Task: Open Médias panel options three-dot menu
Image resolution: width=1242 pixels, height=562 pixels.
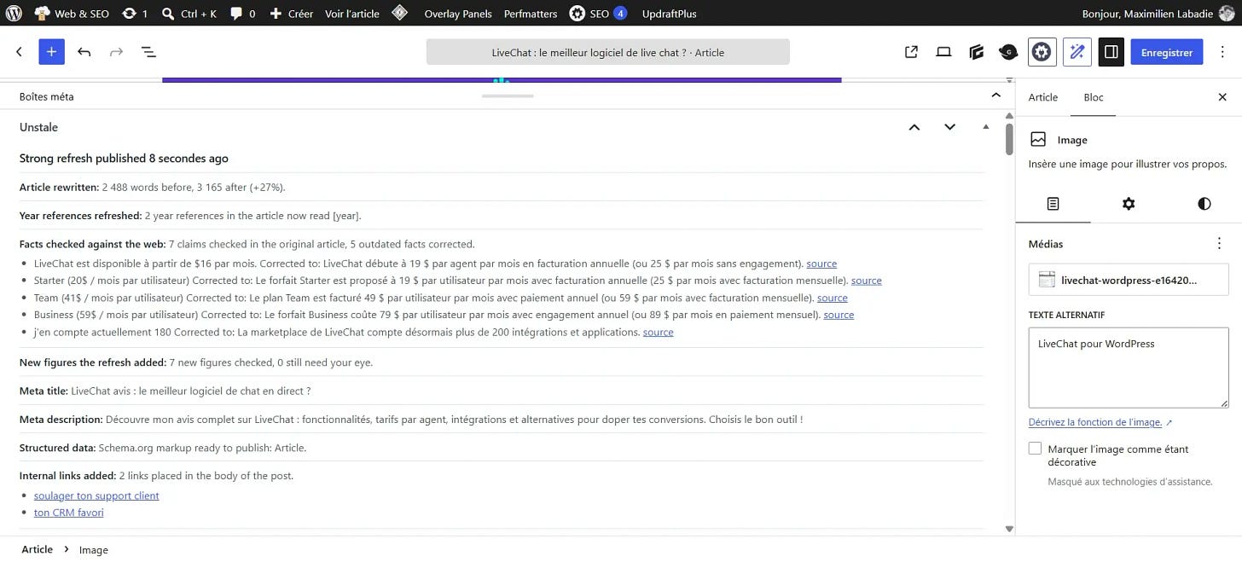Action: [1219, 244]
